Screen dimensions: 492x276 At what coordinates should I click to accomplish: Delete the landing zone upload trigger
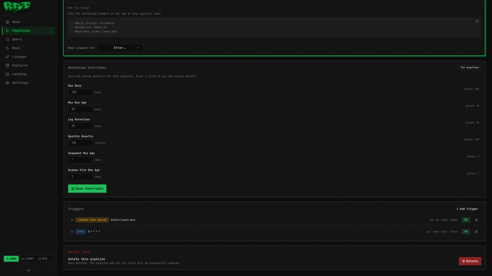click(x=476, y=220)
